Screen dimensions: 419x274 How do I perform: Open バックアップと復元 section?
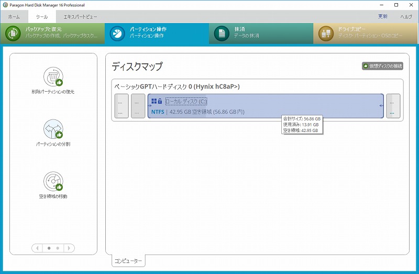coord(53,34)
